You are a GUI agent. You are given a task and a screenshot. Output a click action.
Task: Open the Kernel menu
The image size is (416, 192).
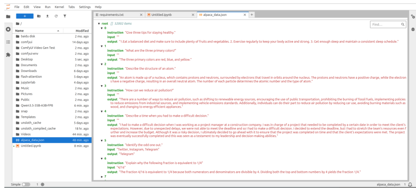click(x=59, y=7)
